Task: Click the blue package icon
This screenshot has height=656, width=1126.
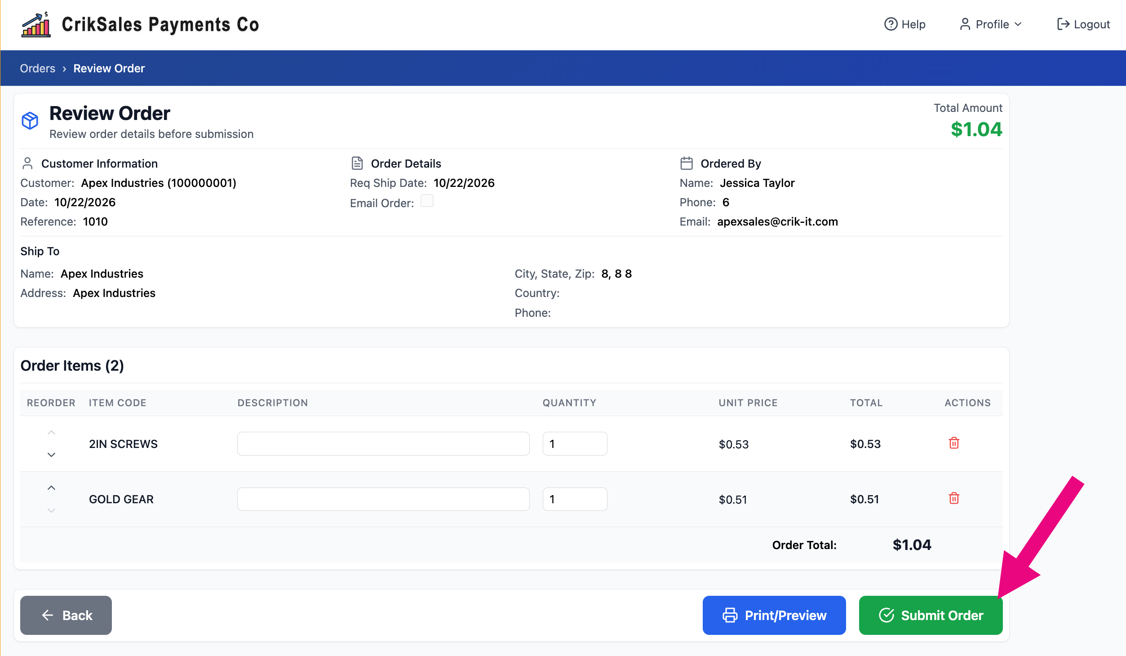Action: click(30, 121)
